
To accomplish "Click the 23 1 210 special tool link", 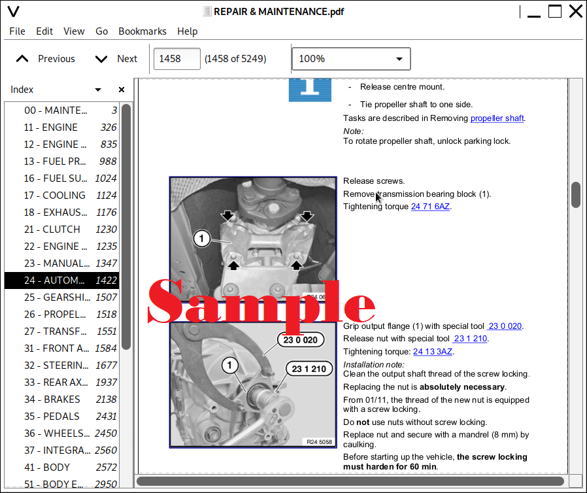I will click(x=470, y=339).
